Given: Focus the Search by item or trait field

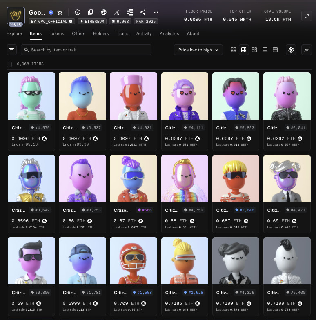Looking at the screenshot, I should click(x=86, y=50).
